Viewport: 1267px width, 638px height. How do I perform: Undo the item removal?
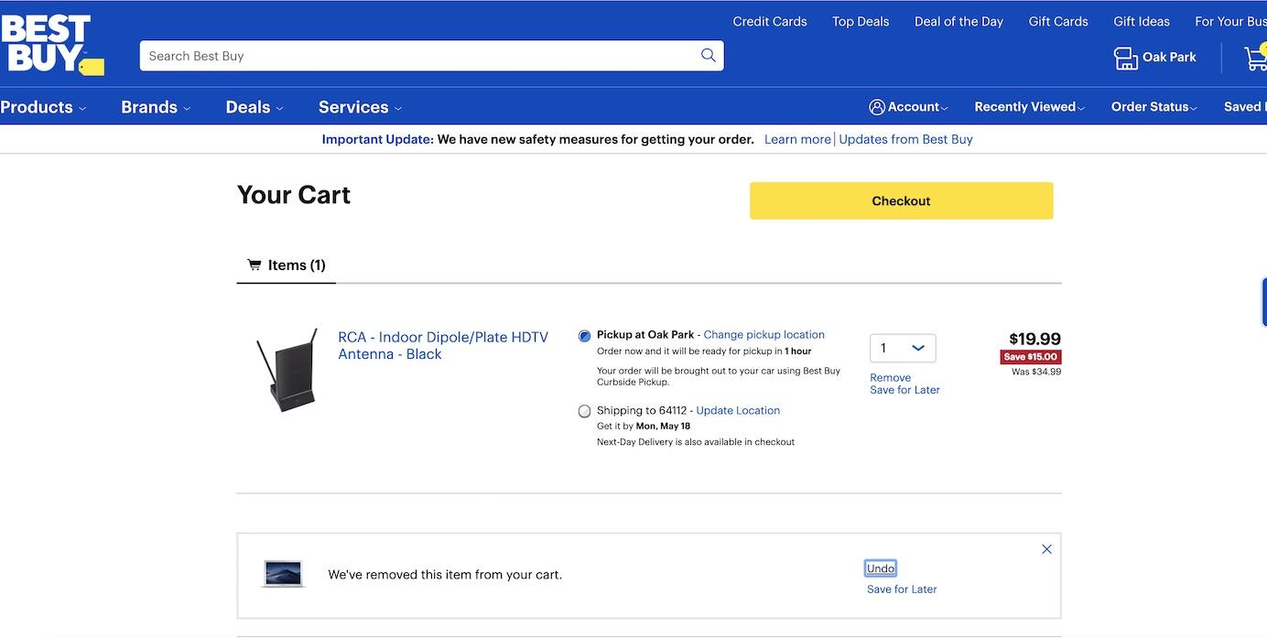click(x=881, y=568)
